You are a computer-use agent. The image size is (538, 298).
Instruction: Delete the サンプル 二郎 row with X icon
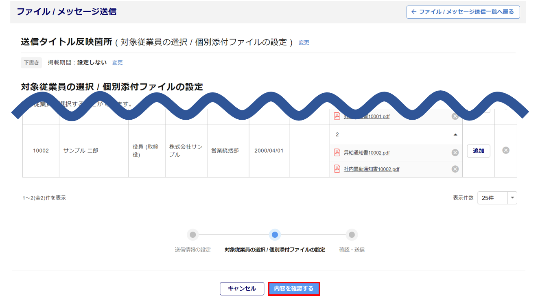click(x=506, y=150)
